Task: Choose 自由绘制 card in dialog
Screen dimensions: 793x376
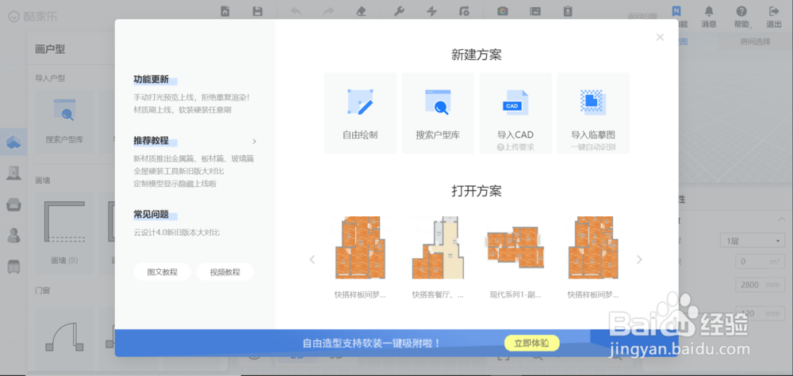Action: [360, 113]
